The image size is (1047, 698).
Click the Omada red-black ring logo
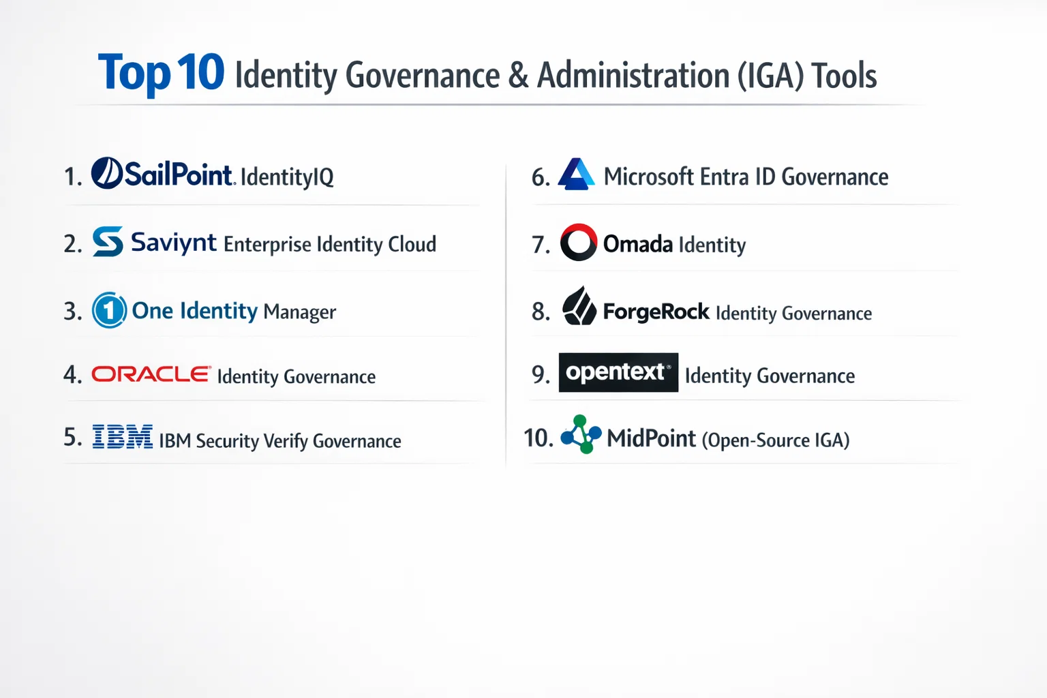(x=579, y=242)
